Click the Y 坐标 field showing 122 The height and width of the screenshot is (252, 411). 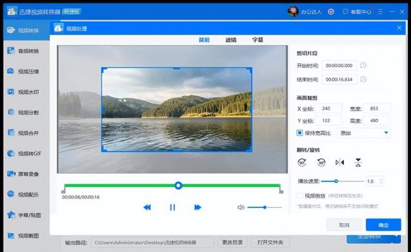(328, 121)
